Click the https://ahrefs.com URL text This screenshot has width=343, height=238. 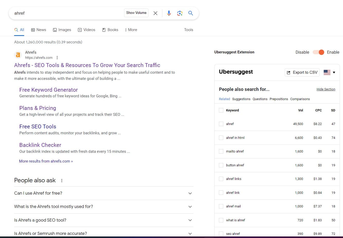[x=39, y=58]
